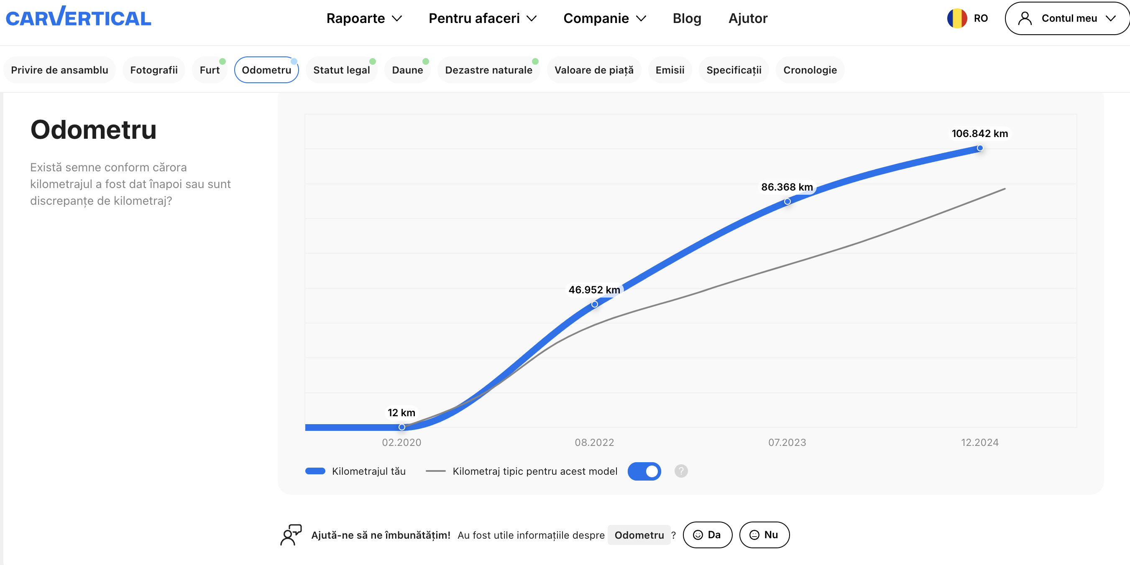Click the 46.952 km data point

point(594,304)
